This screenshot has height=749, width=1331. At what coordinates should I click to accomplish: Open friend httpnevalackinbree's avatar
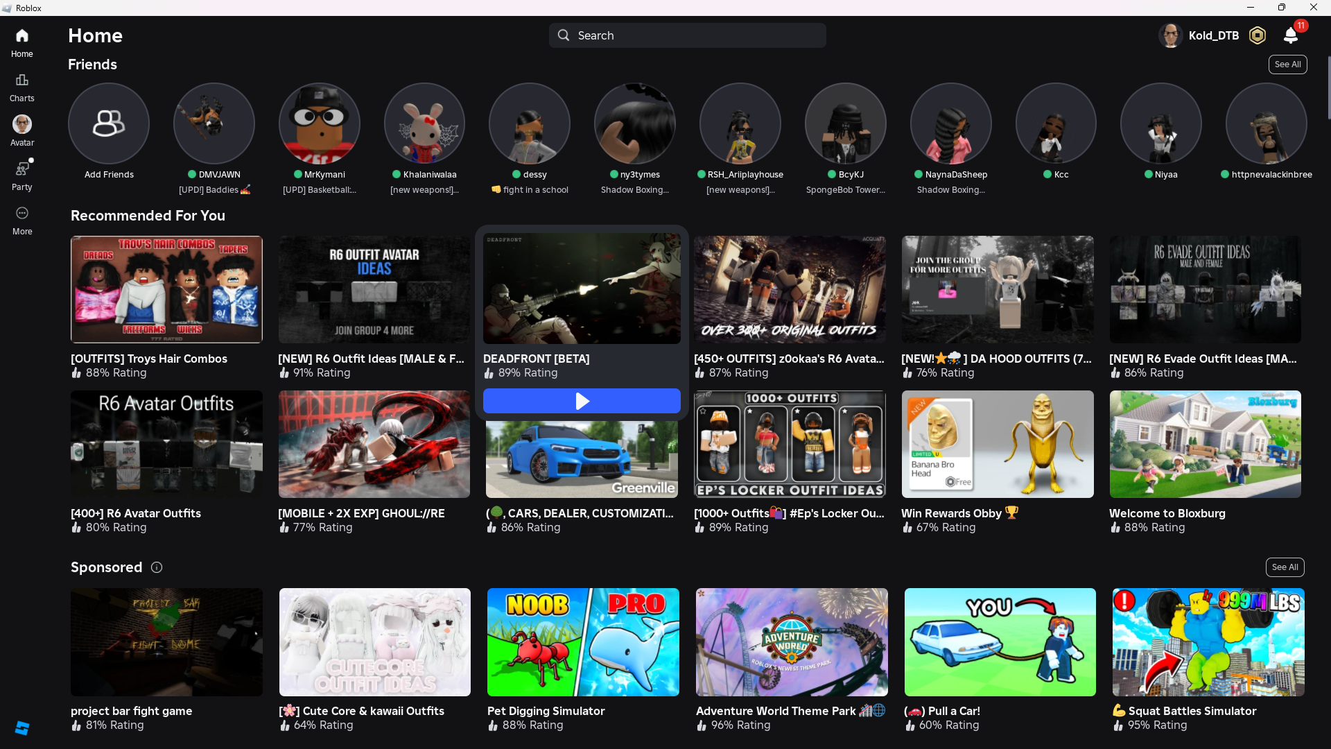(x=1267, y=123)
